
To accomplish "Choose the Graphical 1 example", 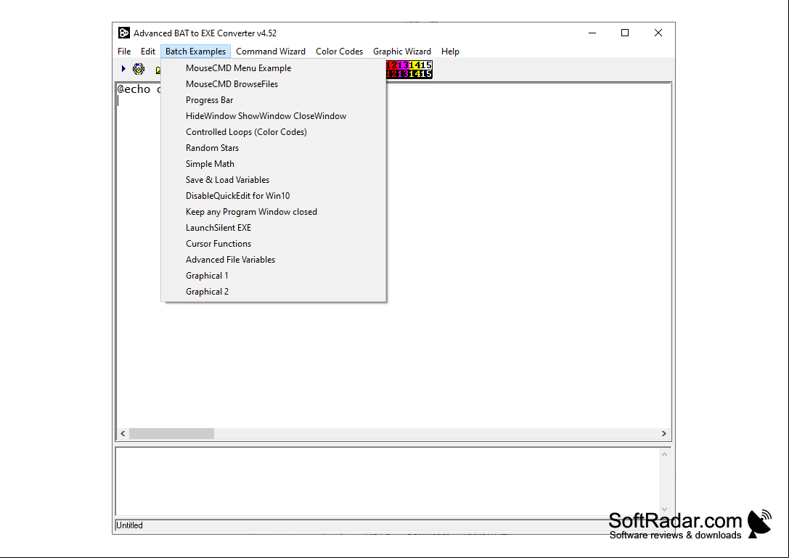I will (274, 276).
